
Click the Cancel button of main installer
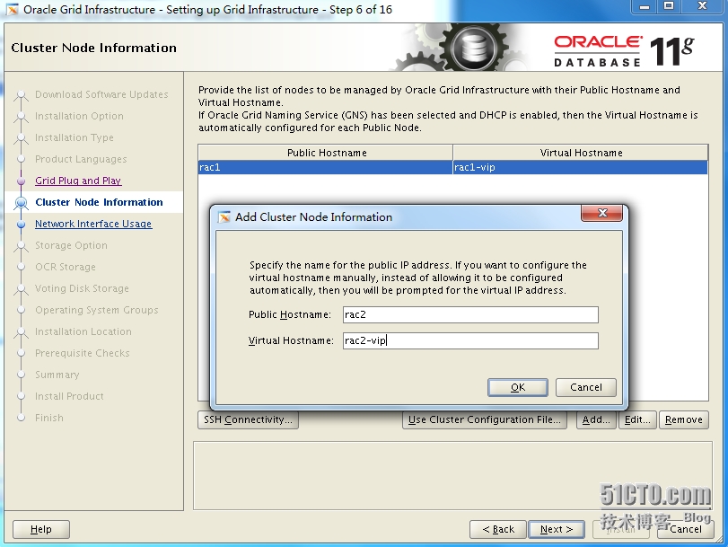tap(685, 529)
